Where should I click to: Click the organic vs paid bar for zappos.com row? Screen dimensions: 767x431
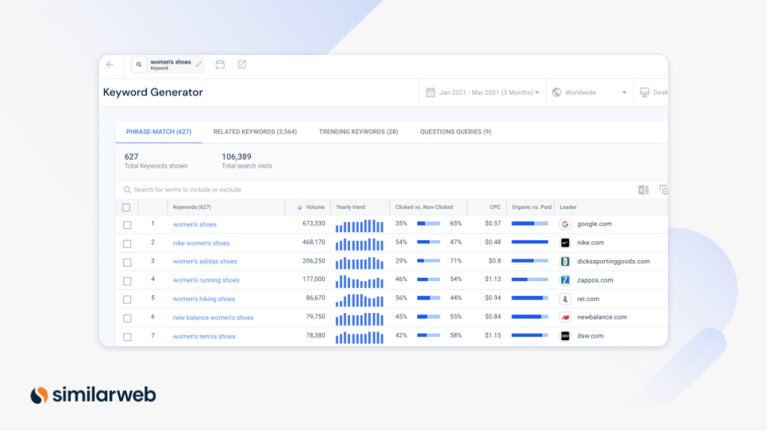tap(530, 279)
